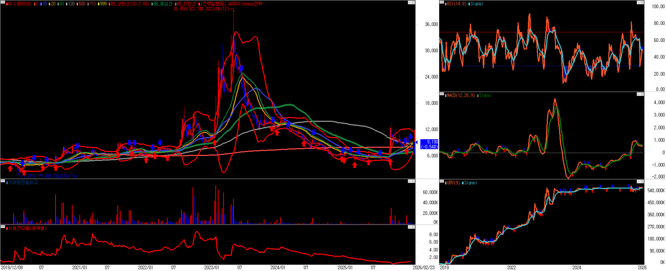Close the main price chart panel
Image resolution: width=666 pixels, height=271 pixels.
(413, 2)
